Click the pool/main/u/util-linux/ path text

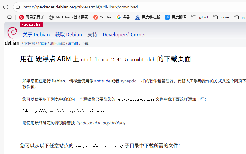(x=99, y=146)
